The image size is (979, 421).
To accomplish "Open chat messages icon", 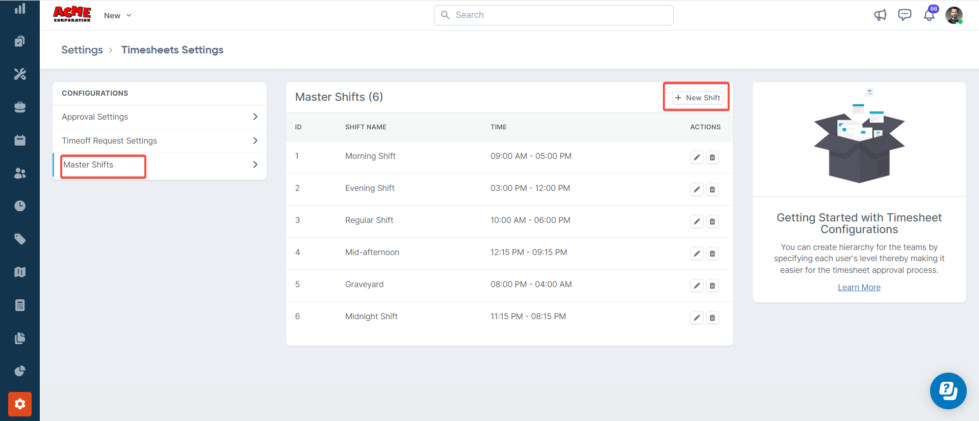I will tap(905, 15).
